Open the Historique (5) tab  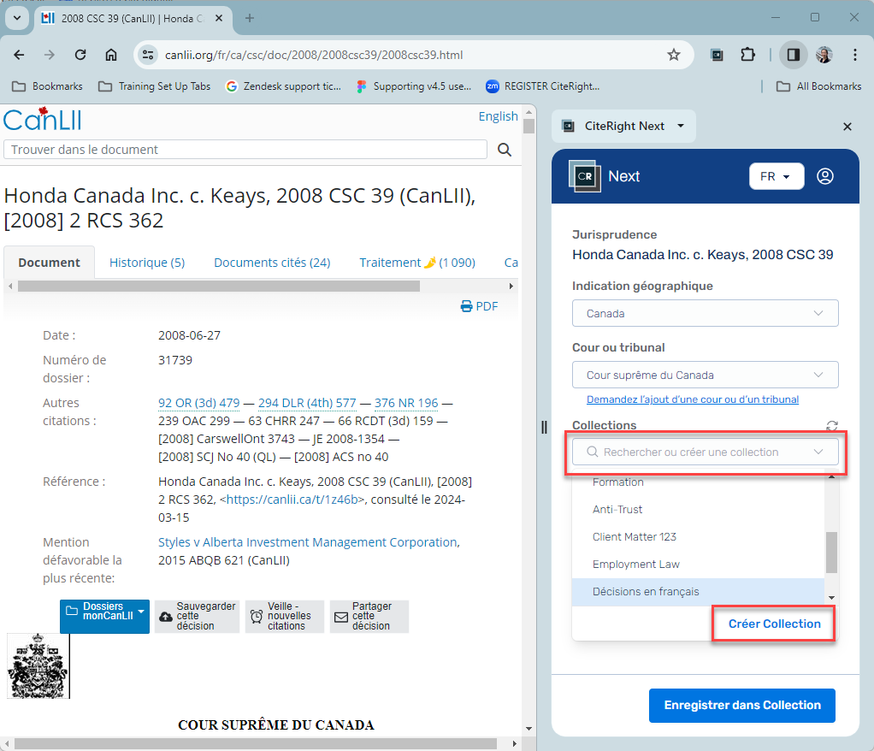click(147, 263)
